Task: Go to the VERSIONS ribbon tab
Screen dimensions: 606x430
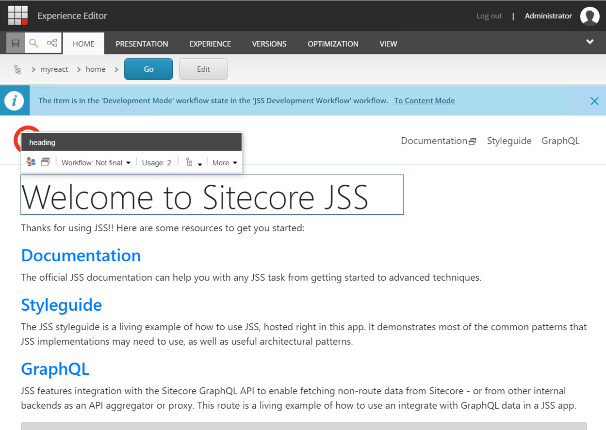Action: [x=269, y=44]
